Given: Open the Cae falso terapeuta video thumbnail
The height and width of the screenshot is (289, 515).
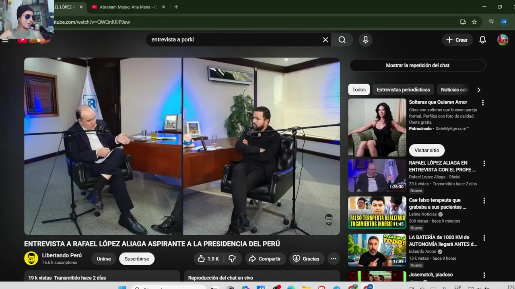Looking at the screenshot, I should [x=377, y=213].
